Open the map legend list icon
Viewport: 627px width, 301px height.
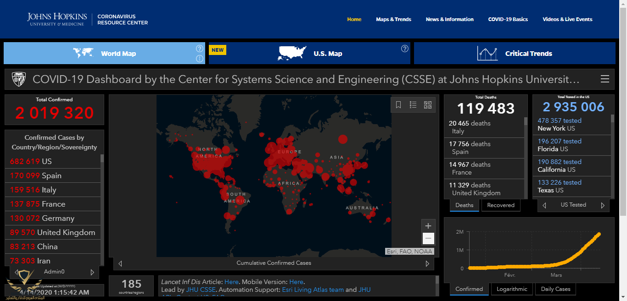point(413,105)
